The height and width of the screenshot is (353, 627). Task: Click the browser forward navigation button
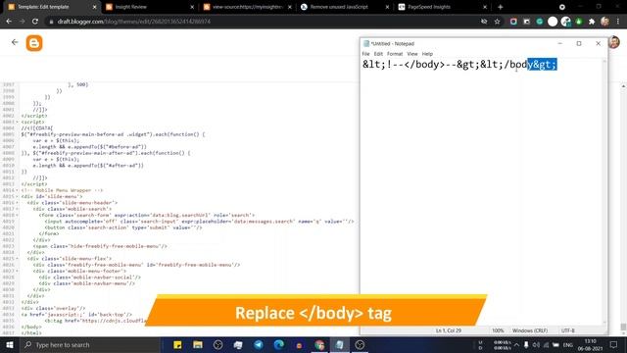(x=22, y=22)
